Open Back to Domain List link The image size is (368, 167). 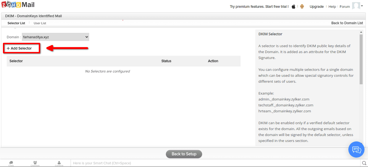coord(347,23)
